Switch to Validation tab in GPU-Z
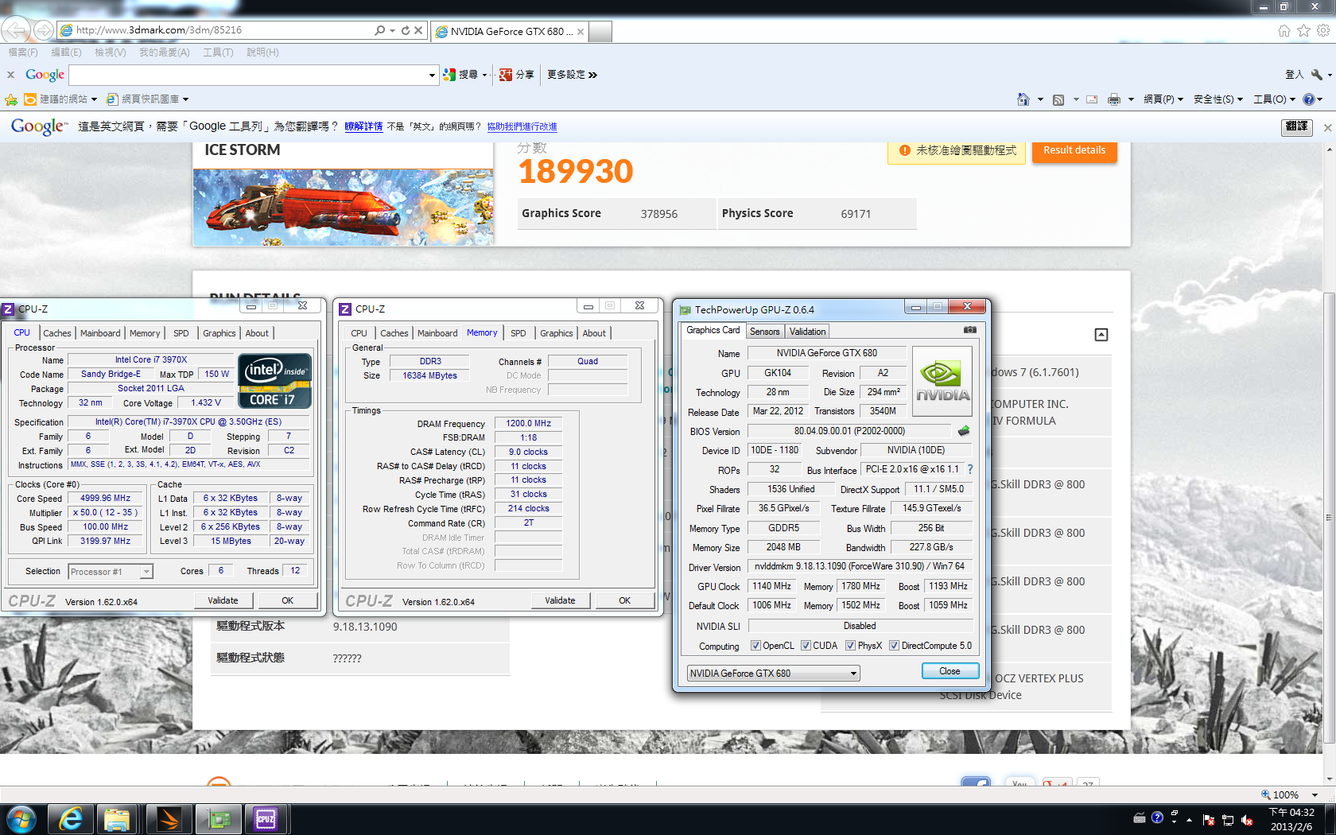The image size is (1336, 835). [808, 332]
